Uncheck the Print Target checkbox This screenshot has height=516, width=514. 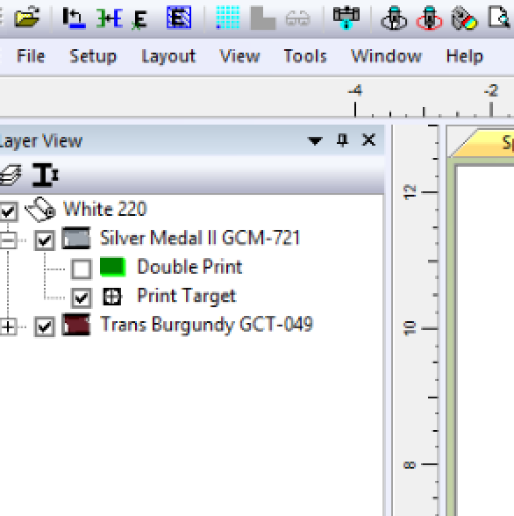(82, 297)
